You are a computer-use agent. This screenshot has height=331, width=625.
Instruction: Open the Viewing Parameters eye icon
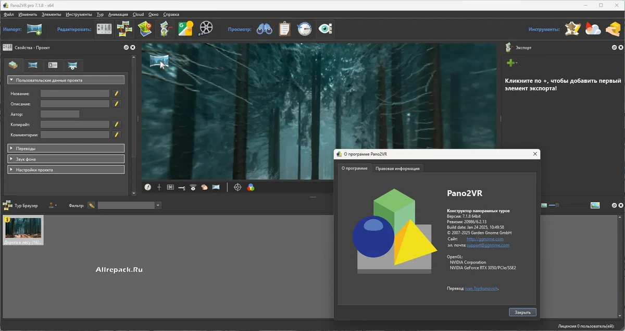click(326, 29)
